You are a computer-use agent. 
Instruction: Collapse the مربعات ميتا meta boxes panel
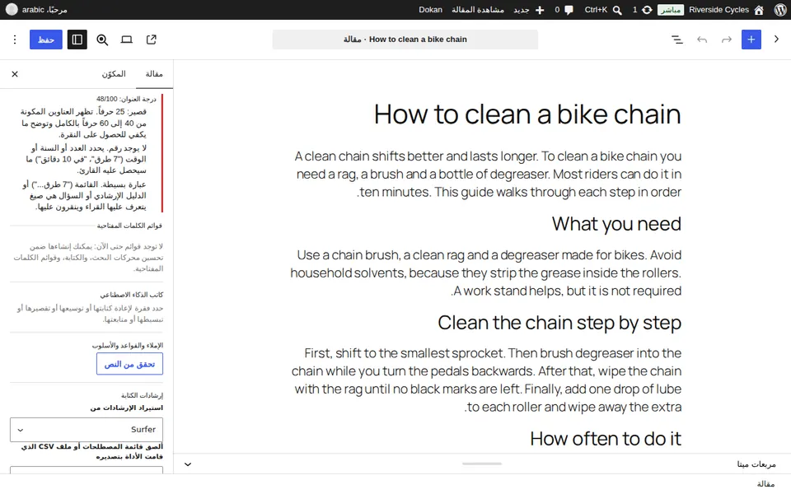(188, 464)
